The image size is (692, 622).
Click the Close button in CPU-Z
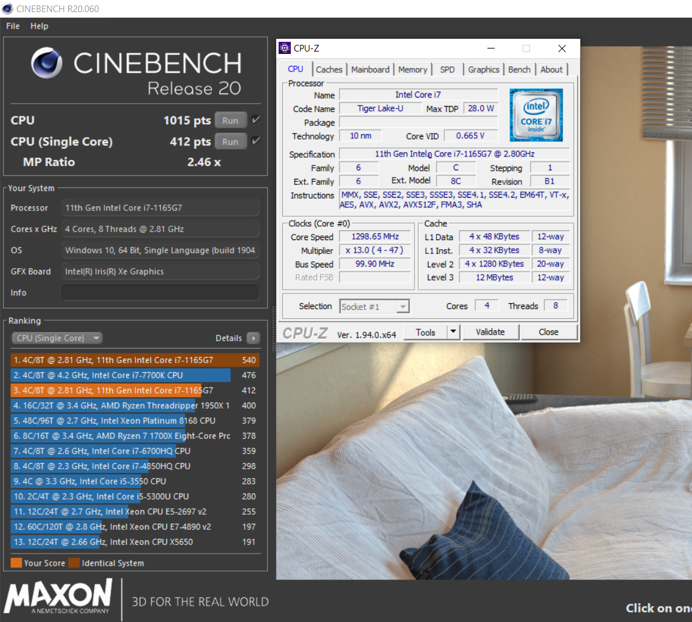(x=549, y=332)
